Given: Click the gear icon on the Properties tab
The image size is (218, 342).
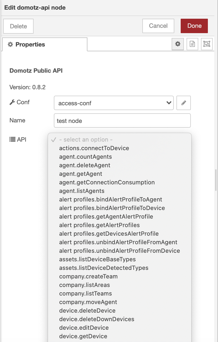Looking at the screenshot, I should pyautogui.click(x=10, y=44).
